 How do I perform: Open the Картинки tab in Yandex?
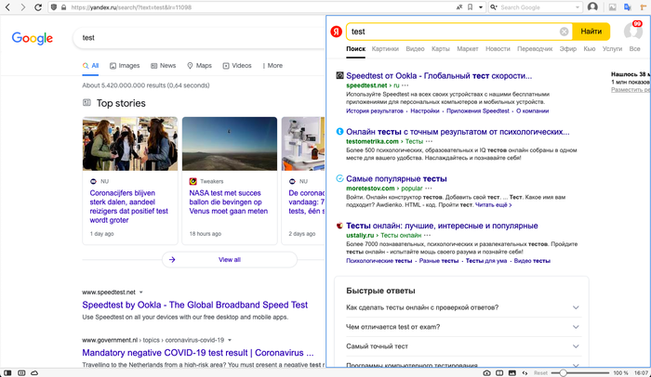pyautogui.click(x=385, y=48)
